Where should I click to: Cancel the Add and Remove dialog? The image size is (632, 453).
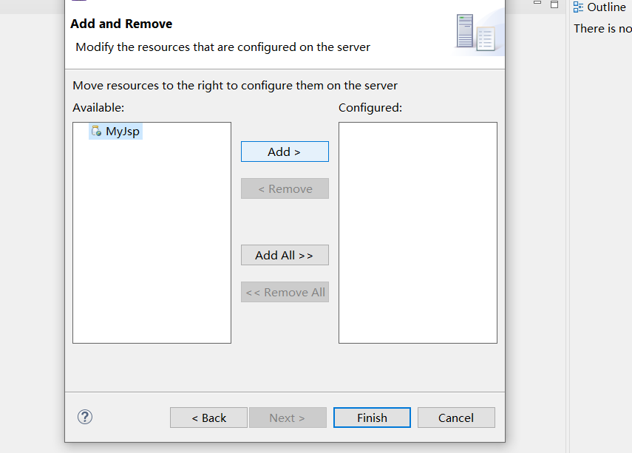456,418
